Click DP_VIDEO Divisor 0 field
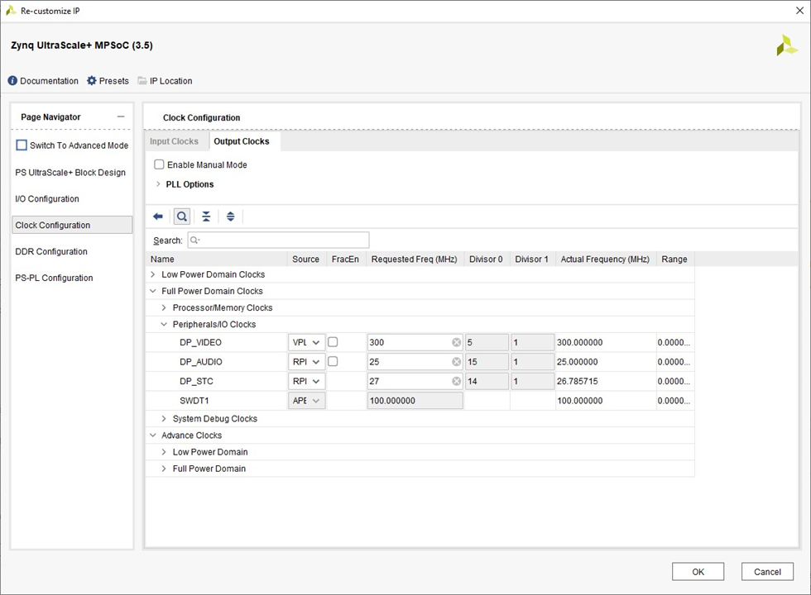Viewport: 811px width, 595px height. pos(487,342)
